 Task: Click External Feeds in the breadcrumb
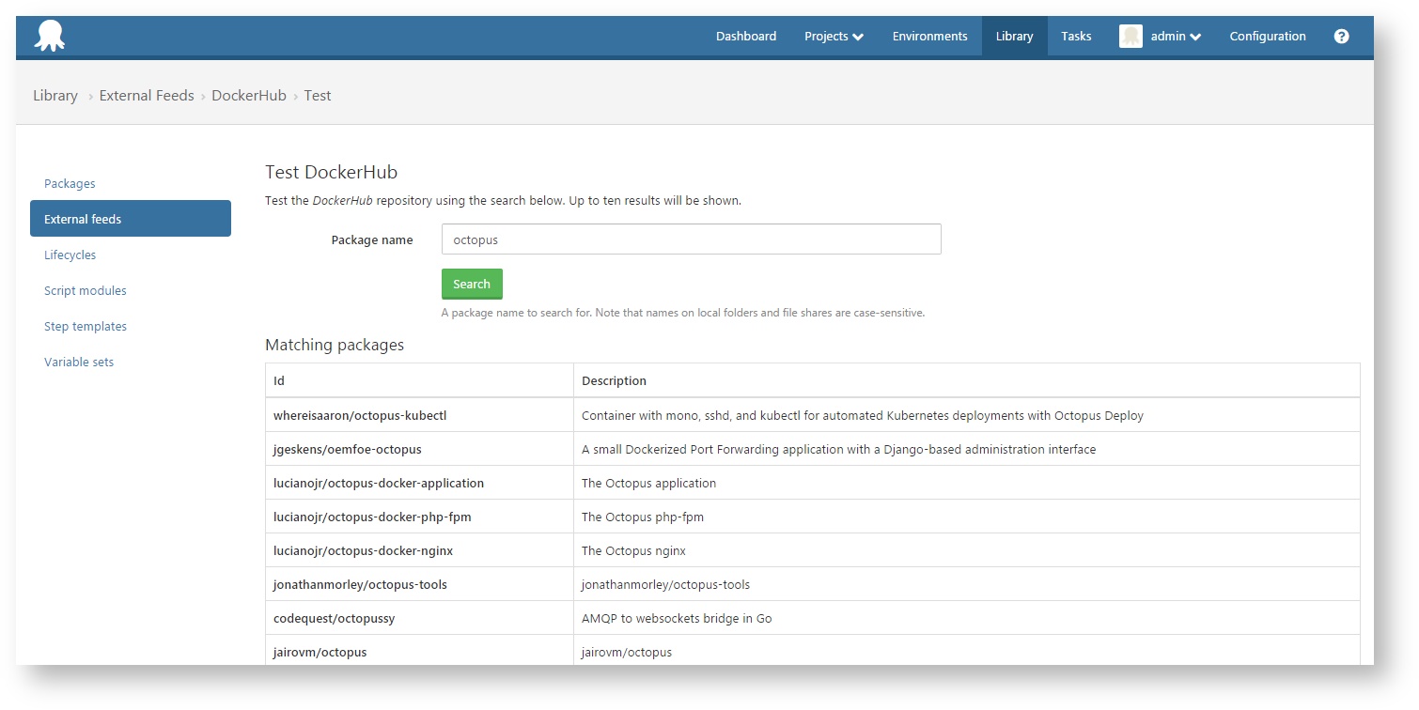coord(147,95)
